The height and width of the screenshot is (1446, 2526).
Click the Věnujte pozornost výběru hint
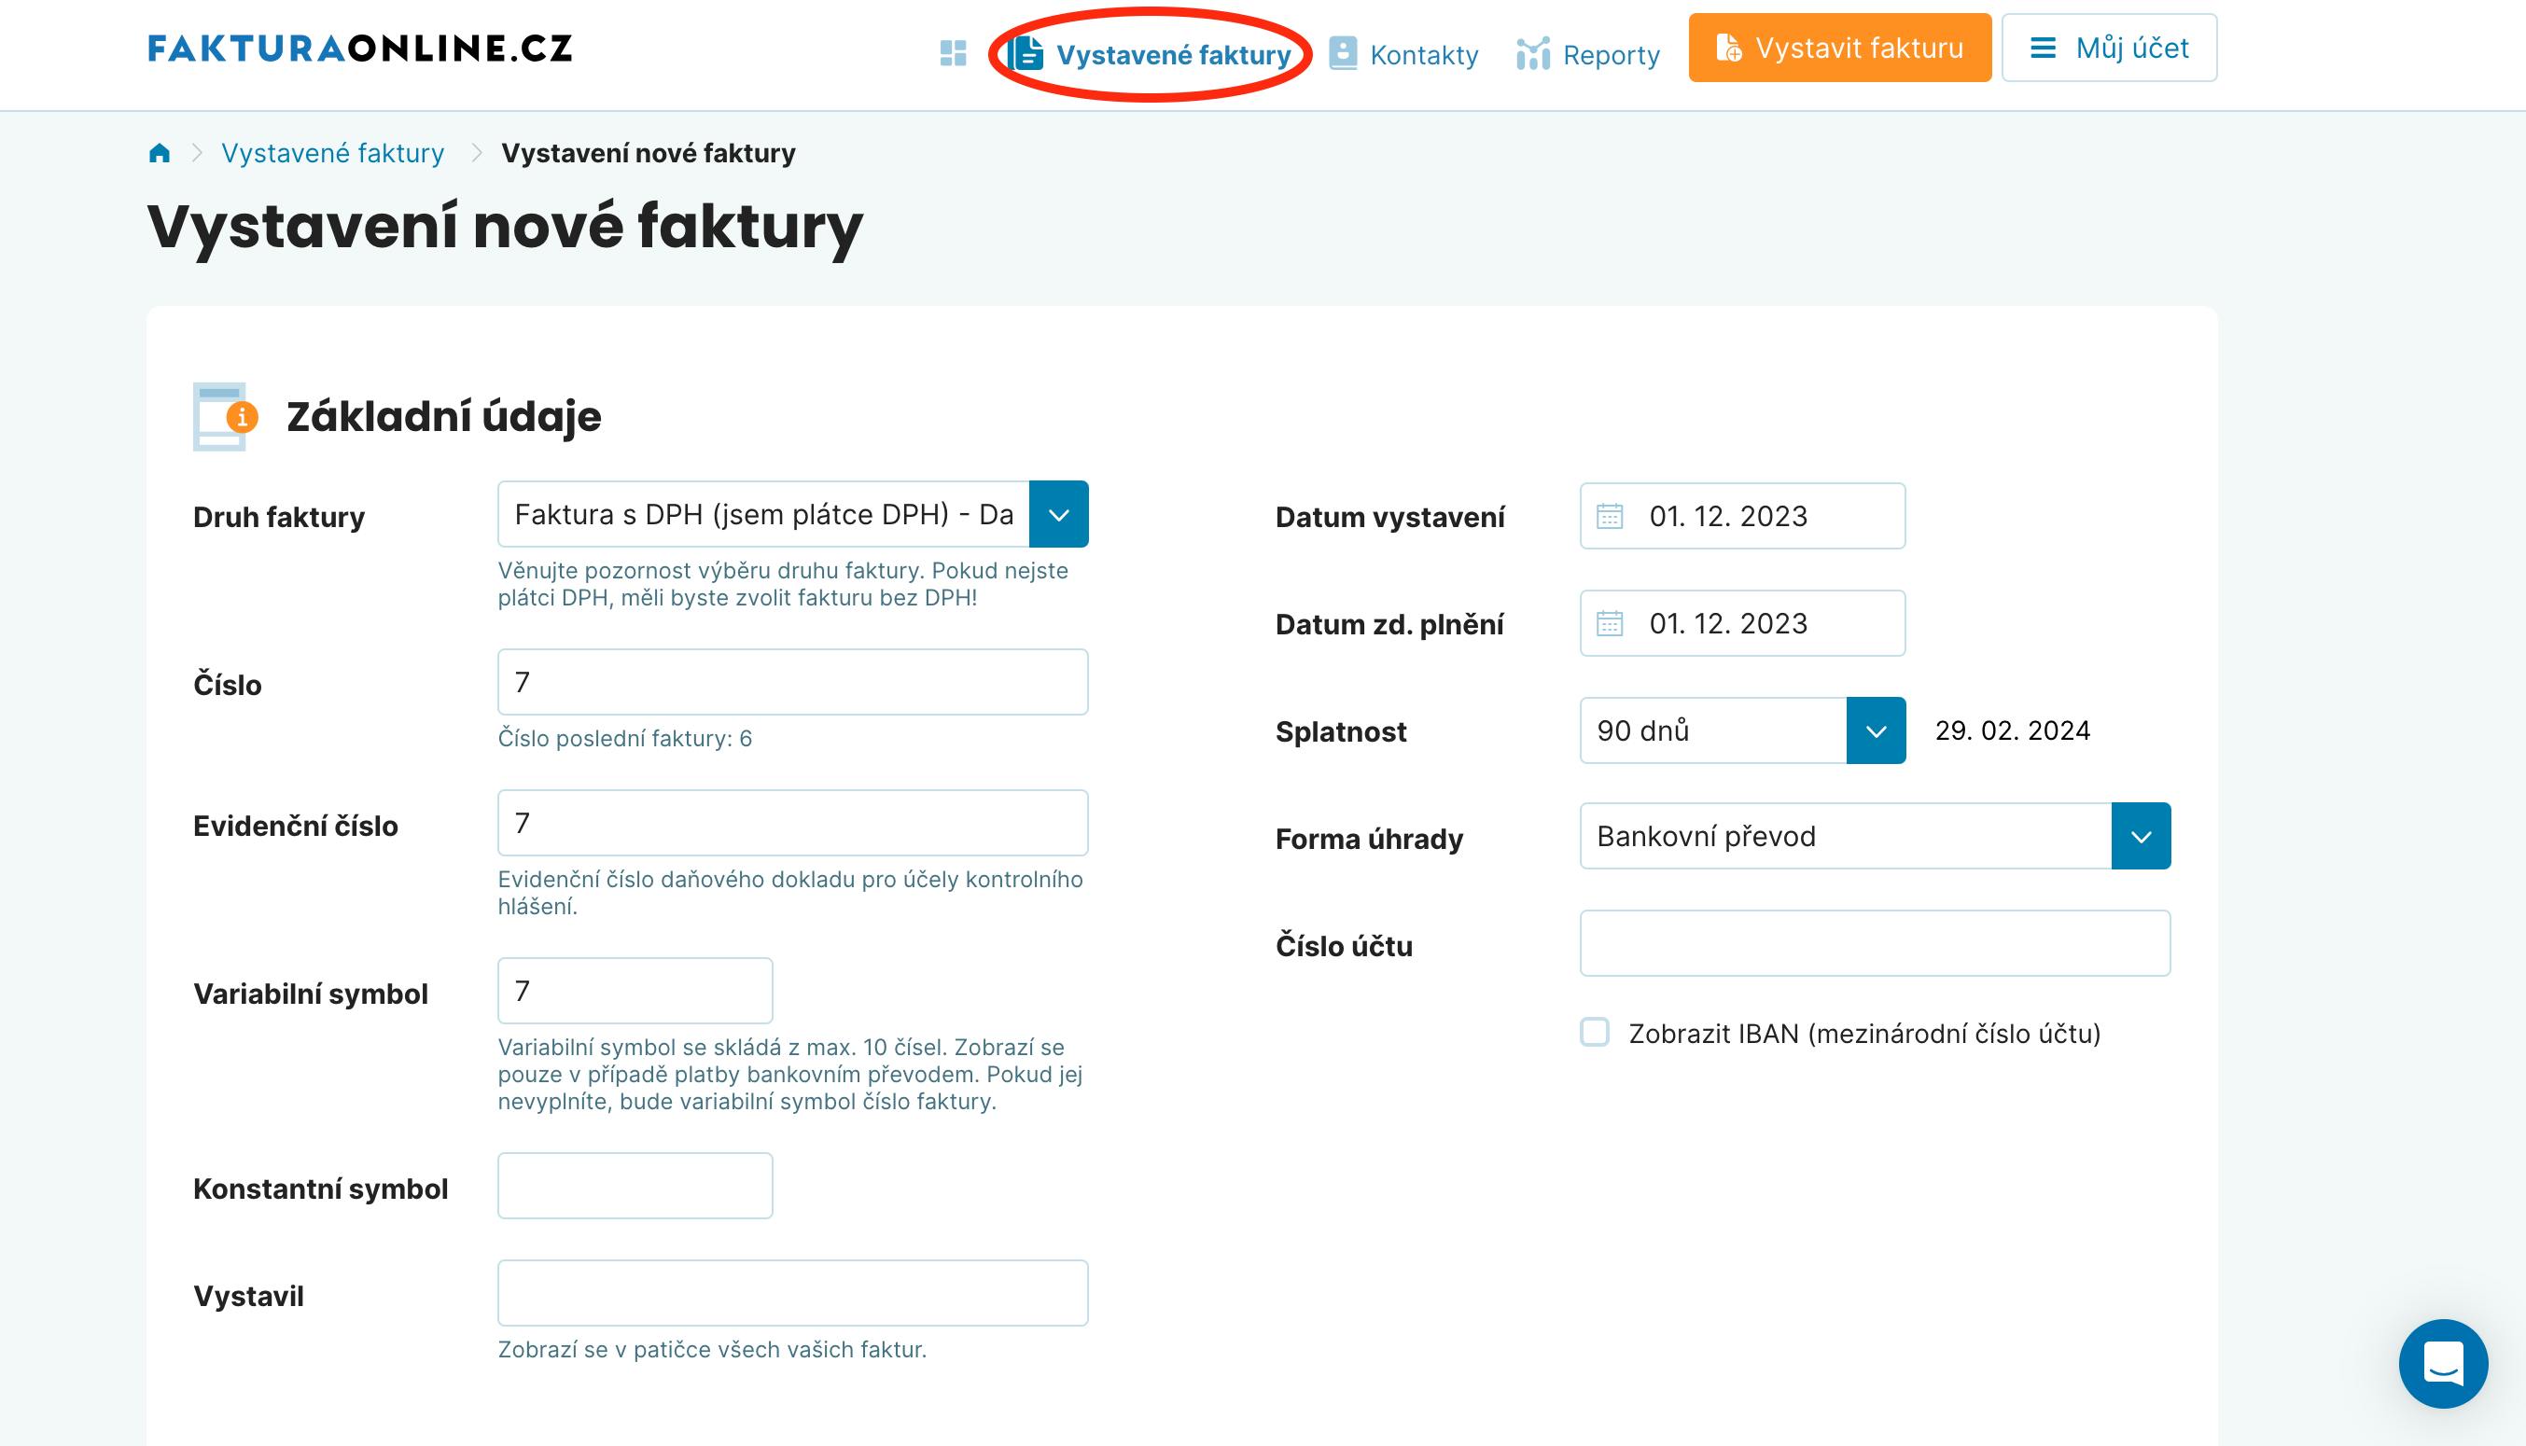tap(783, 584)
